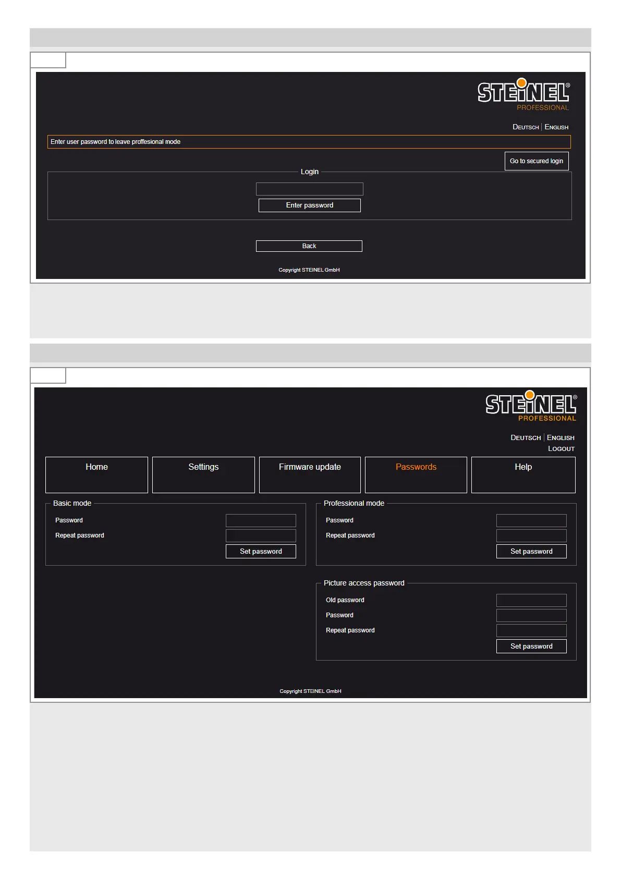Open the Passwords tab
621x878 pixels.
coord(416,475)
